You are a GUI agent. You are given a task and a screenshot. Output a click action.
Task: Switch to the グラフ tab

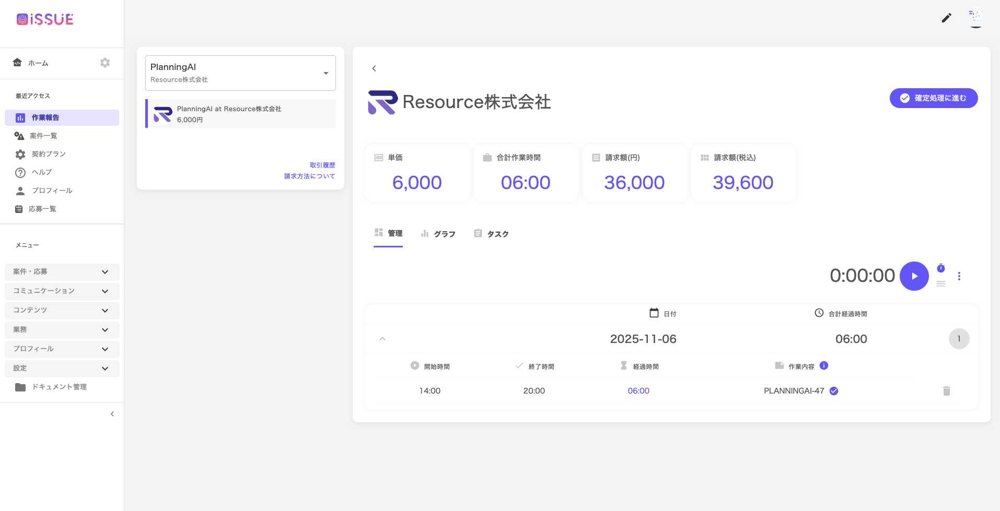point(438,234)
